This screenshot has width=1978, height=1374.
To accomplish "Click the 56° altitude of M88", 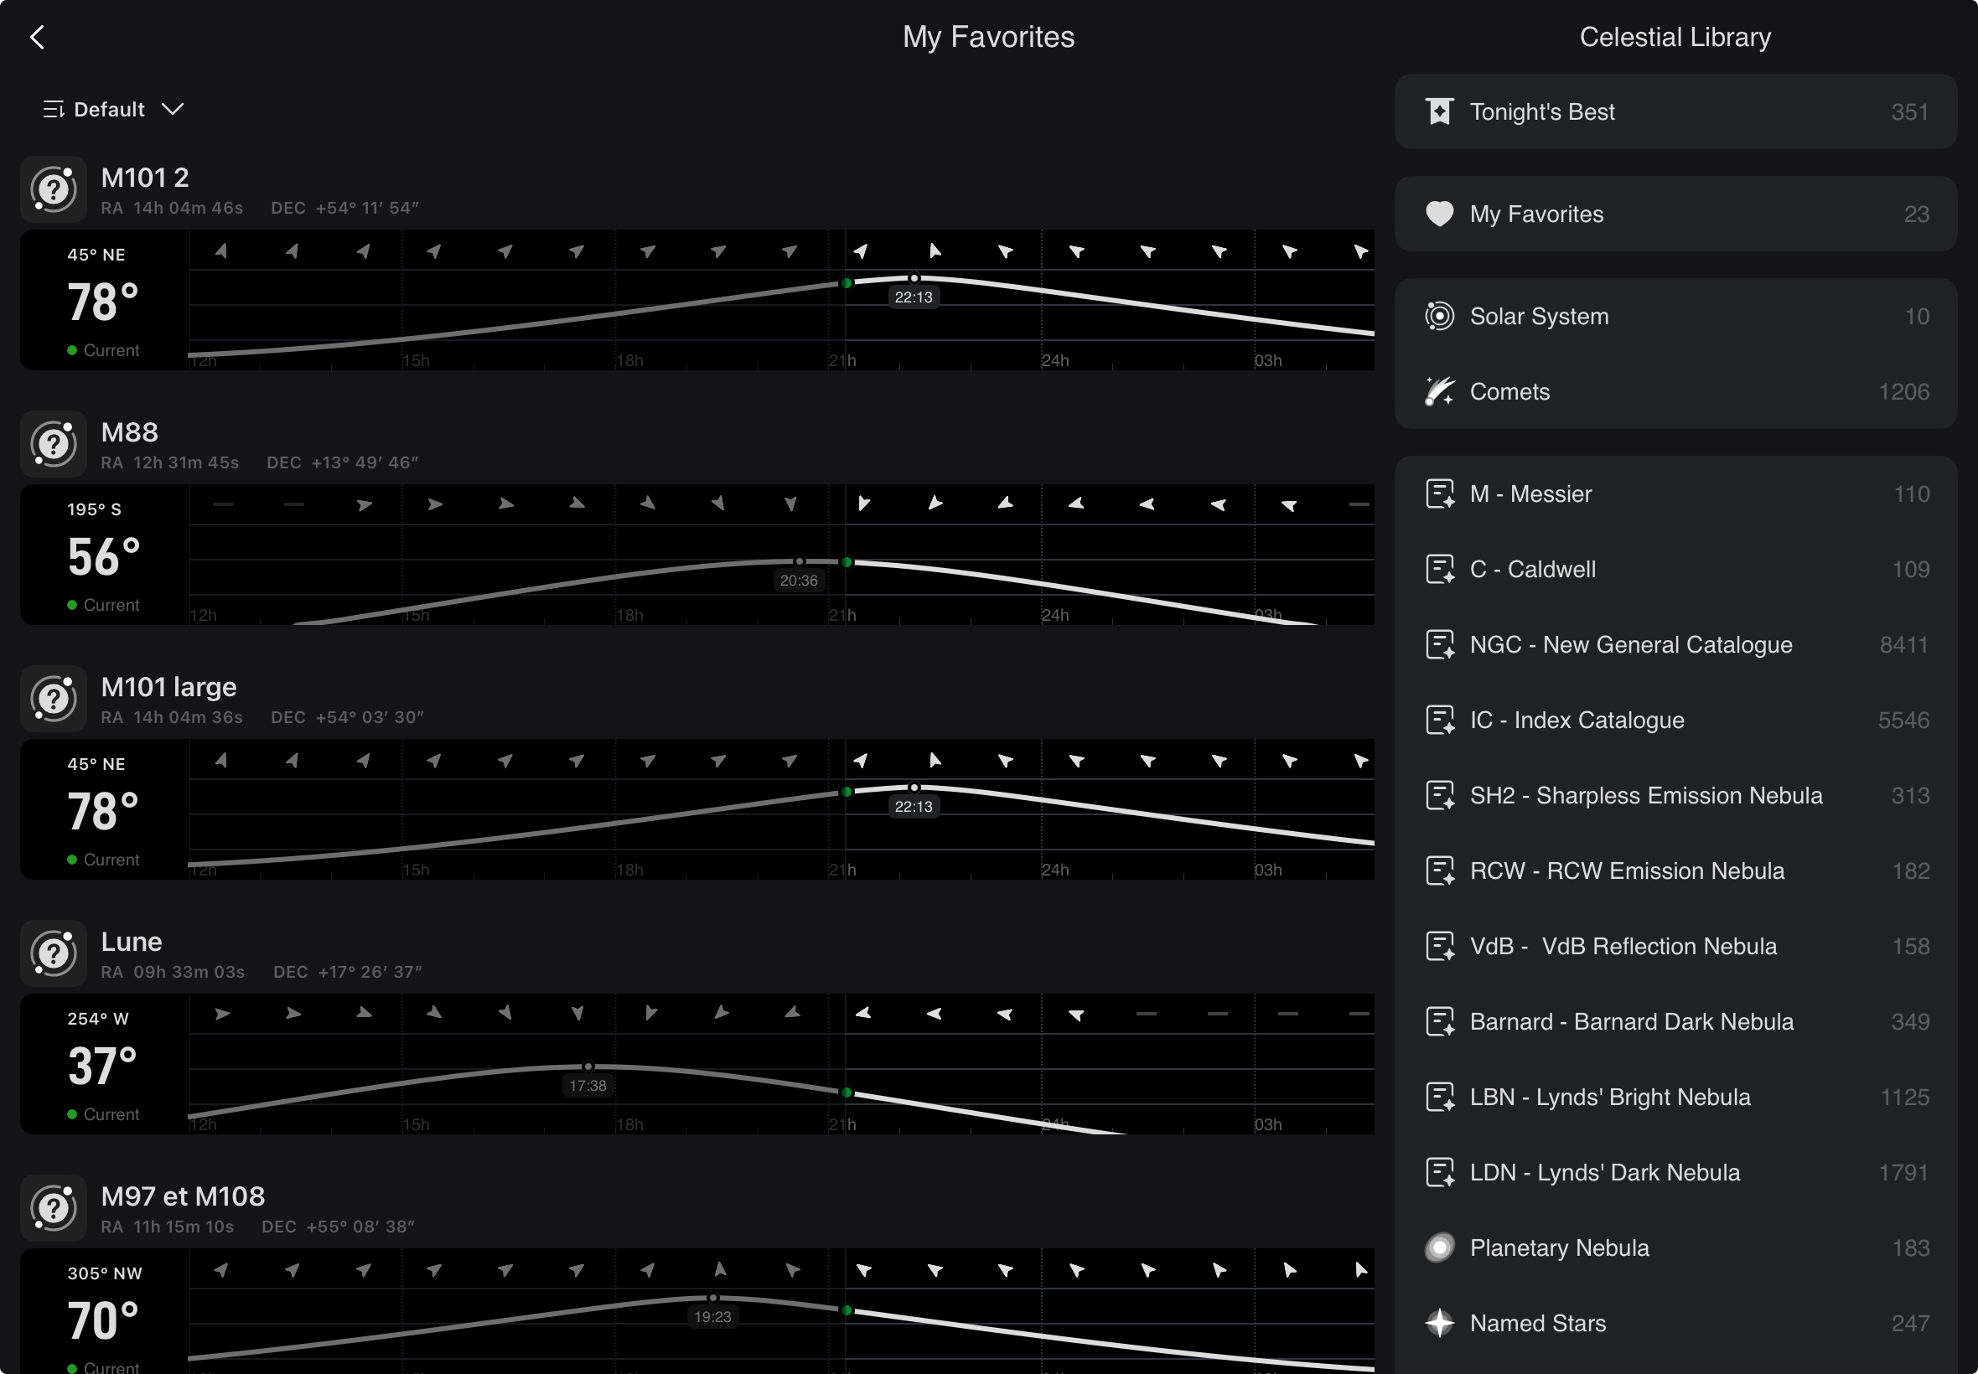I will coord(103,558).
